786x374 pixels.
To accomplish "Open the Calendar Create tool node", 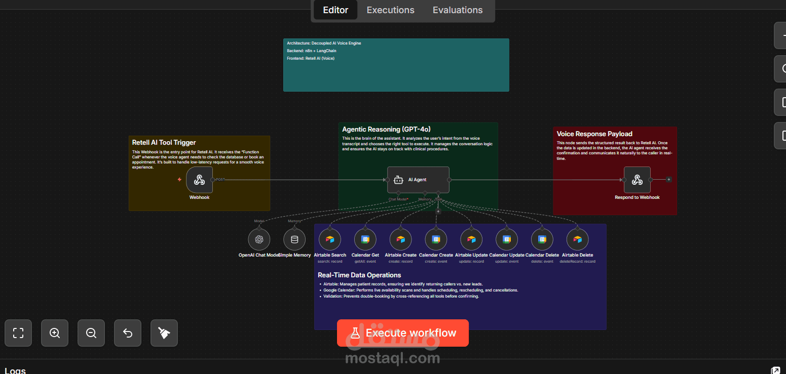I will pos(436,239).
